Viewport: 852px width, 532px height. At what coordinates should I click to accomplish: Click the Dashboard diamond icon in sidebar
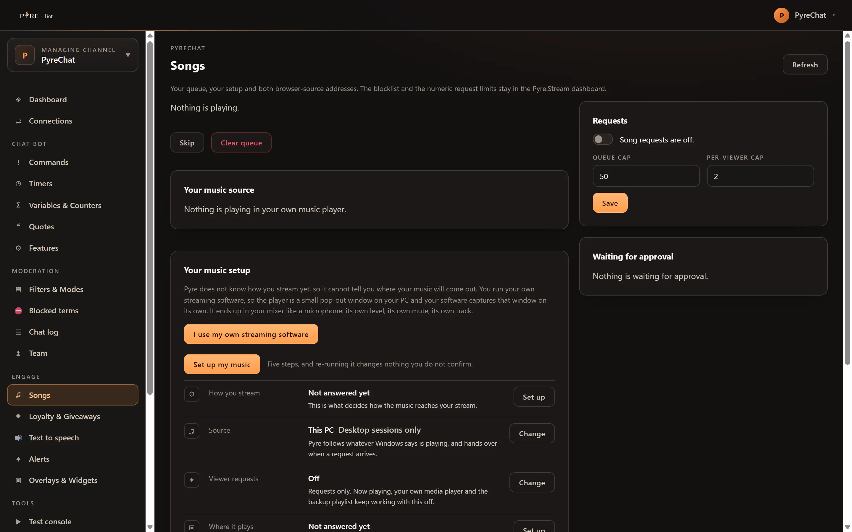click(18, 100)
